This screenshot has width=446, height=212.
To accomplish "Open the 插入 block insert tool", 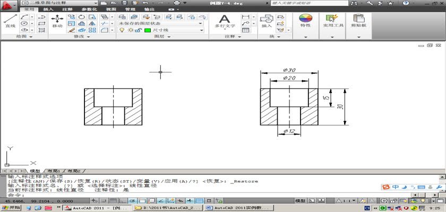I will point(266,21).
